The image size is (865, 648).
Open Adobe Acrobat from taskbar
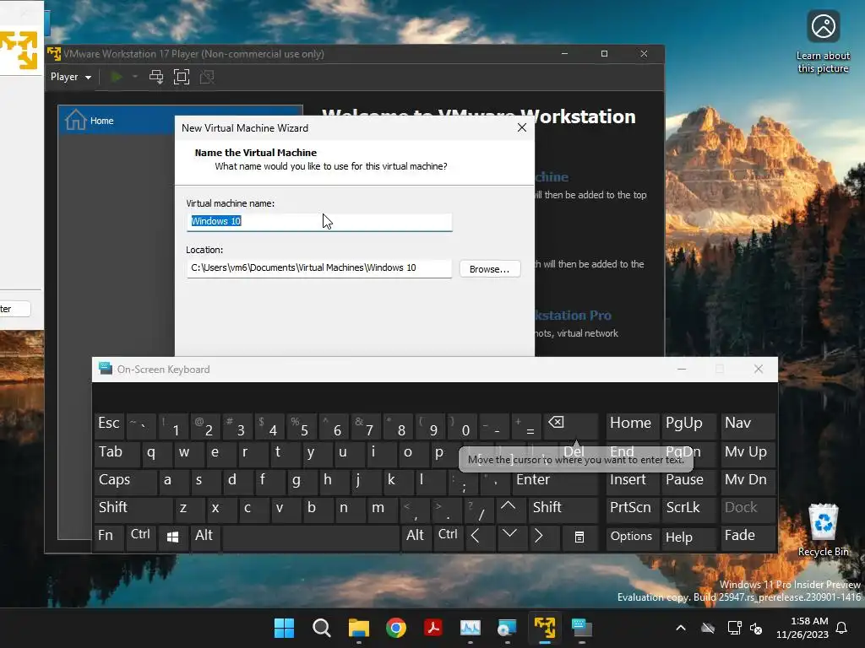(433, 628)
